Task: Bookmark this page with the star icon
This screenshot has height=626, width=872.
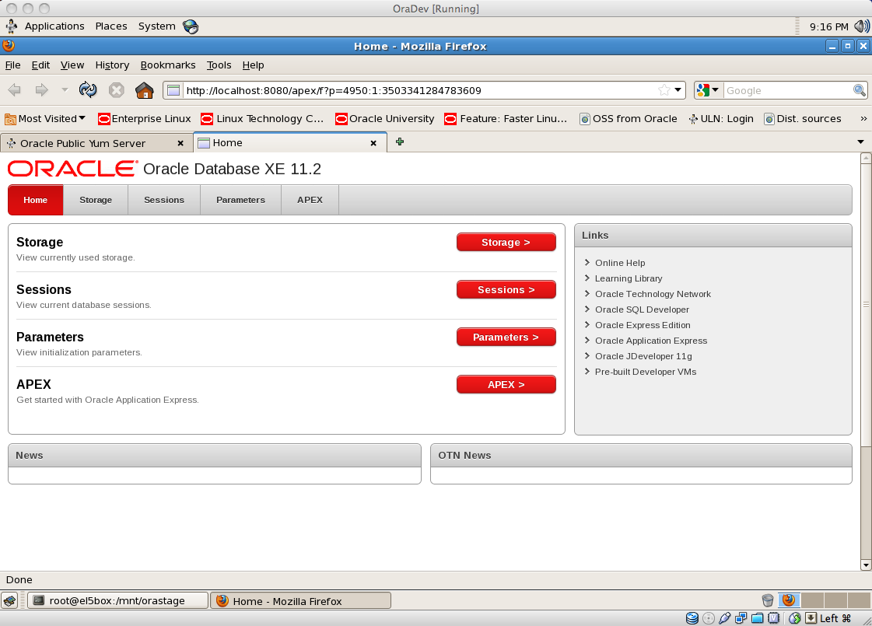Action: pyautogui.click(x=664, y=90)
